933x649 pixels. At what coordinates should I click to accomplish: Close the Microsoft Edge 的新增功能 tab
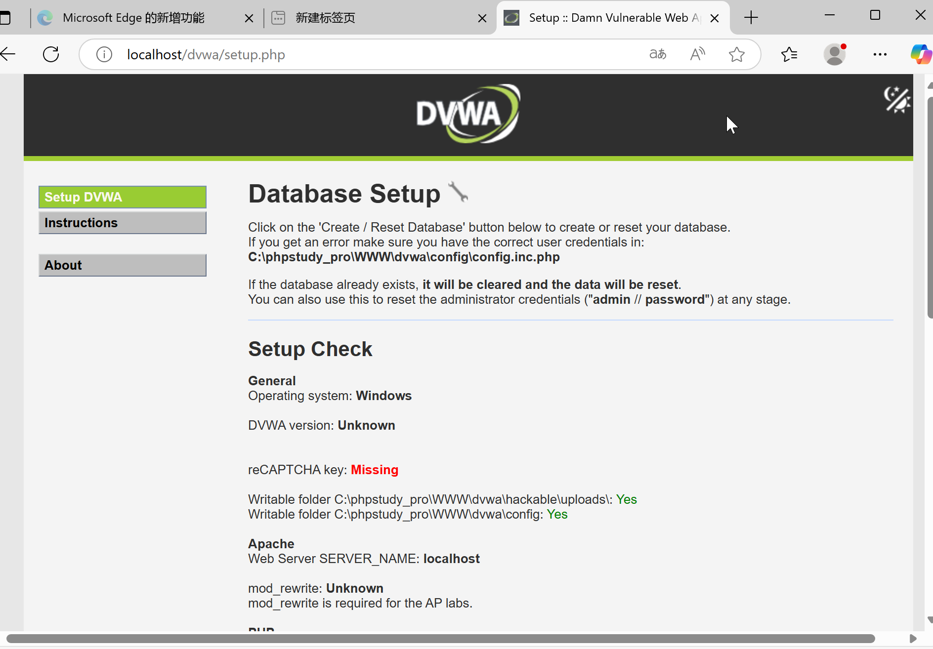click(249, 18)
